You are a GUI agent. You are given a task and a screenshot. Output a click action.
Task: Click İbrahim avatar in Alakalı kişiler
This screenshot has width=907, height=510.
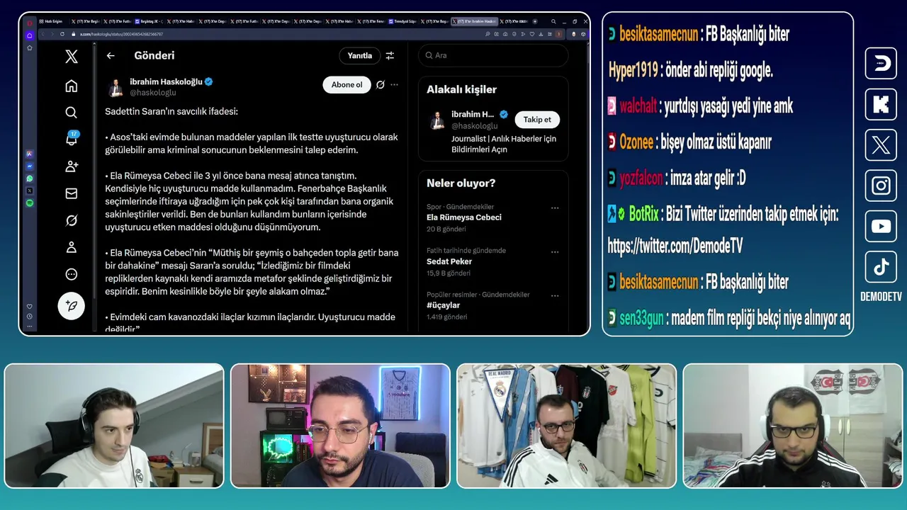(437, 120)
